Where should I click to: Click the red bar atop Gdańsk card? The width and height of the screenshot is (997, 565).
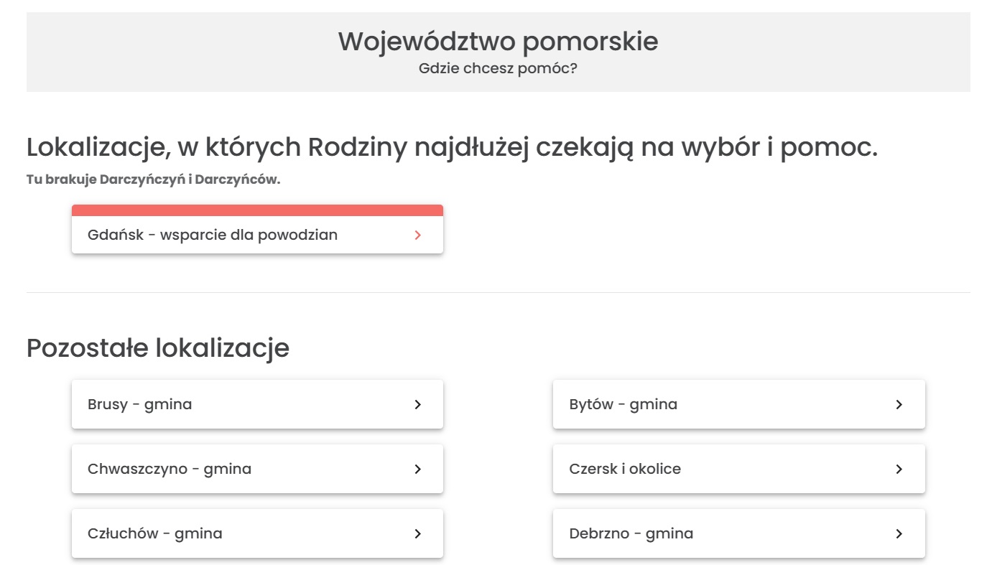257,210
